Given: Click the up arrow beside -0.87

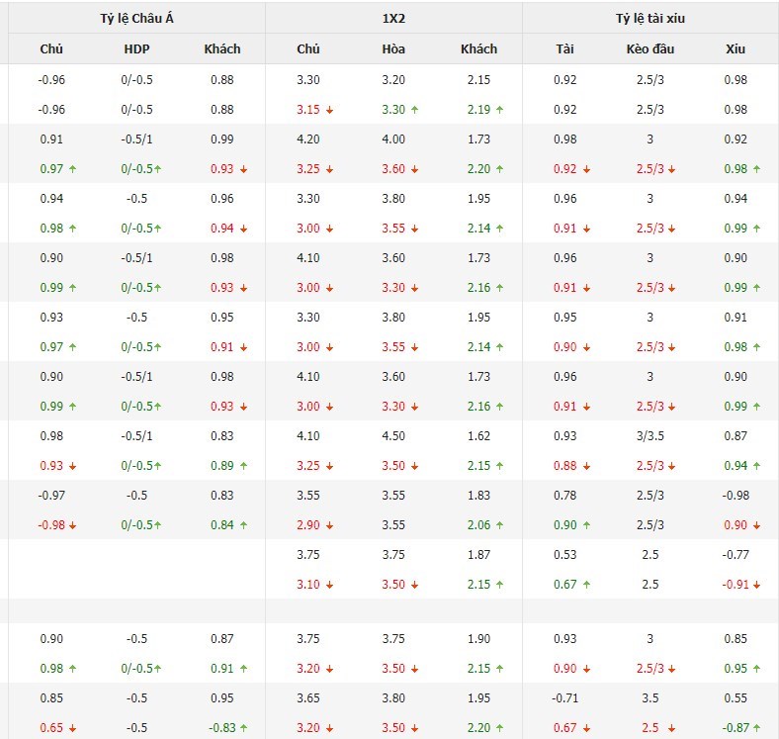Looking at the screenshot, I should click(x=757, y=729).
